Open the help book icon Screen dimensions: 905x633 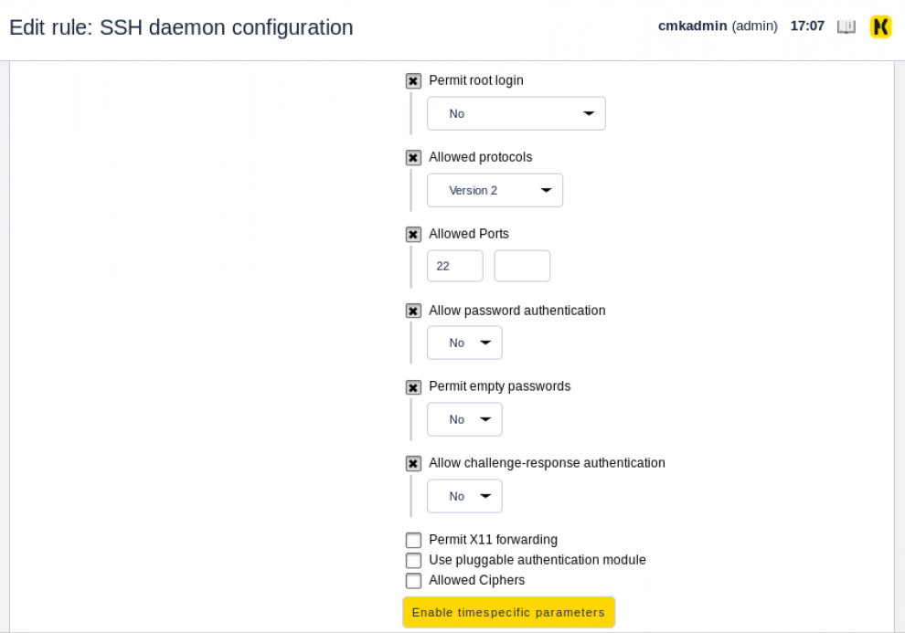tap(846, 26)
